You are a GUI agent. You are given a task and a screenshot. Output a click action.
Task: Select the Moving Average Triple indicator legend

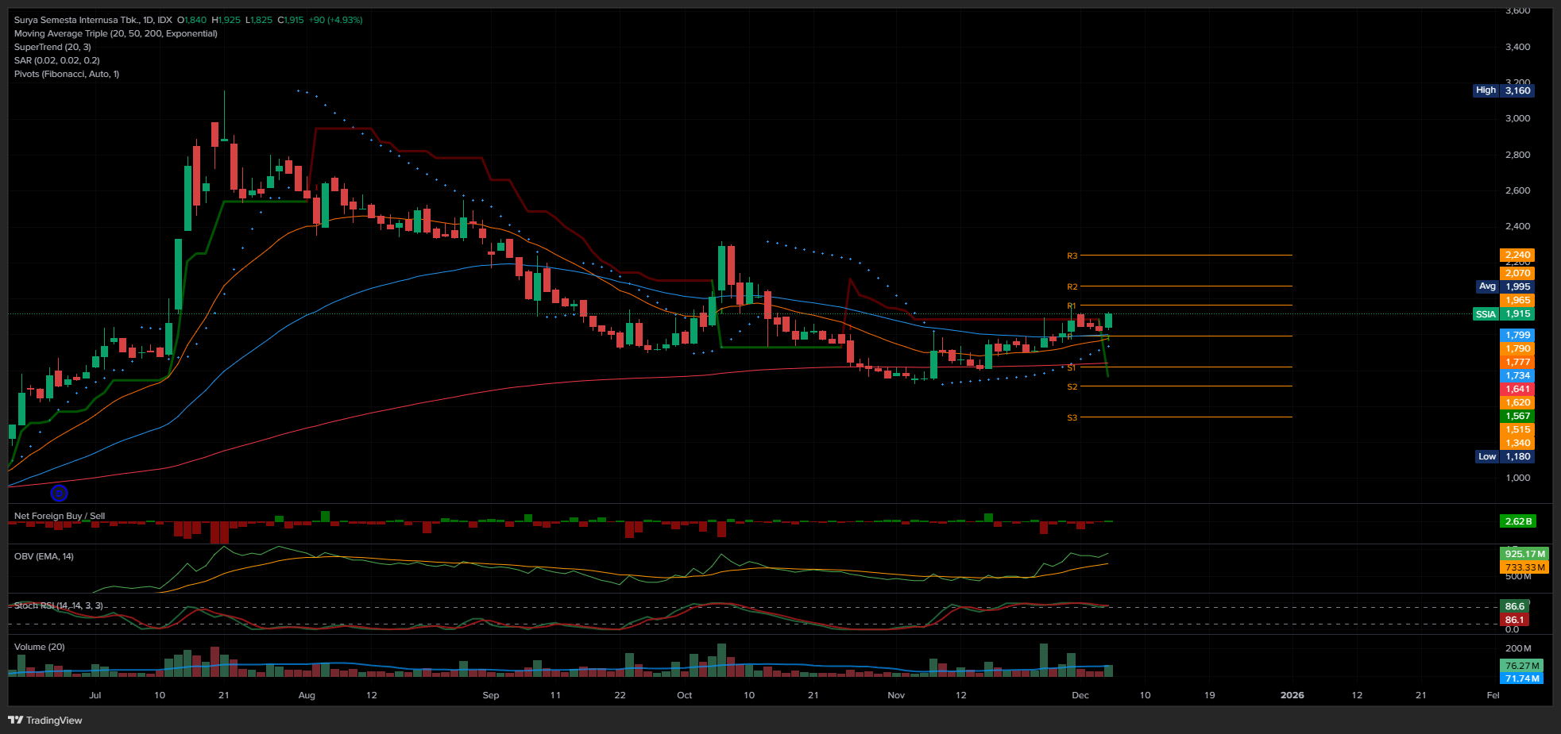point(115,33)
